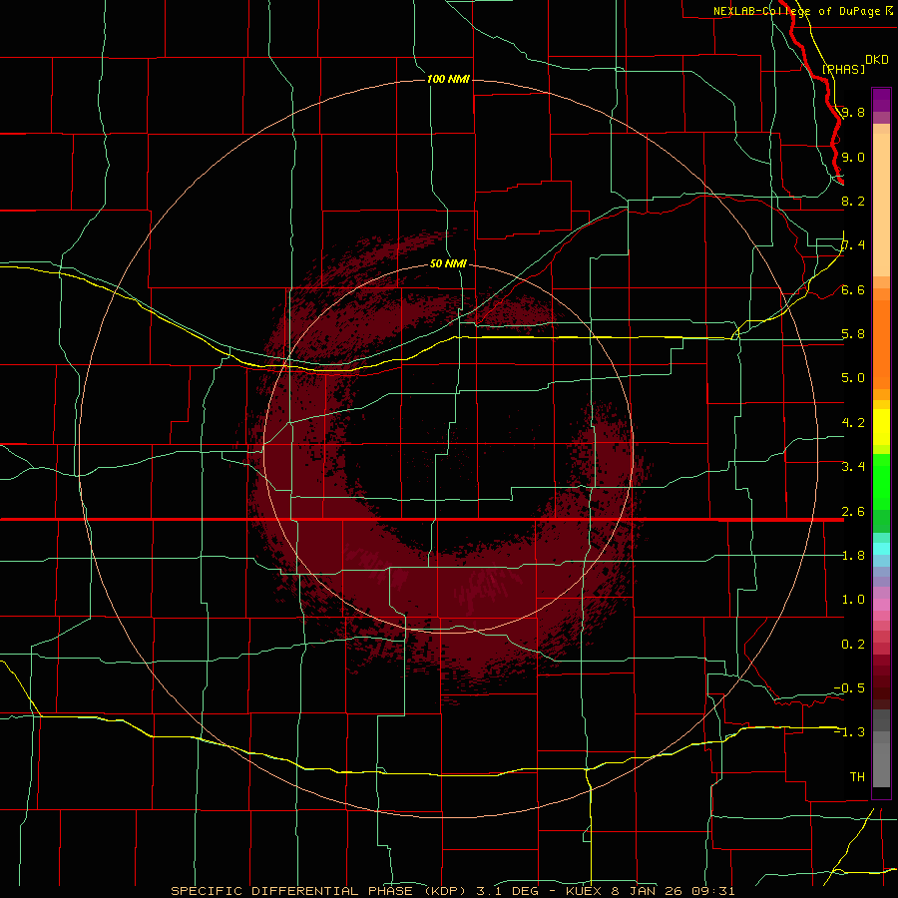This screenshot has width=898, height=898.
Task: Click the 9.8 value on the color scale
Action: 853,112
